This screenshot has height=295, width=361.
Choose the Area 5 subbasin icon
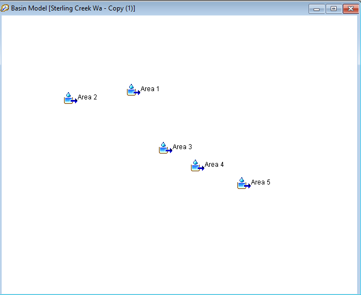pos(243,184)
